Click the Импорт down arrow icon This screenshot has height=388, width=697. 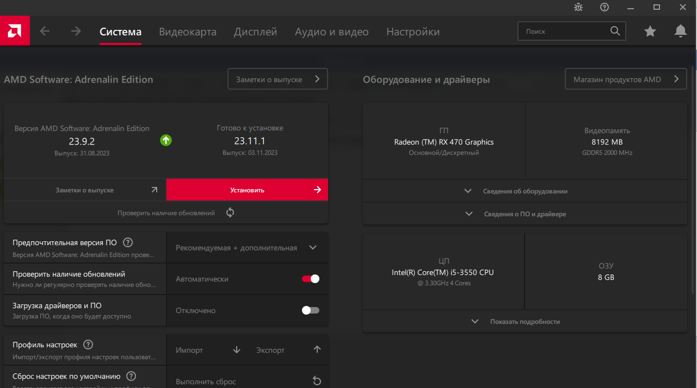[237, 349]
